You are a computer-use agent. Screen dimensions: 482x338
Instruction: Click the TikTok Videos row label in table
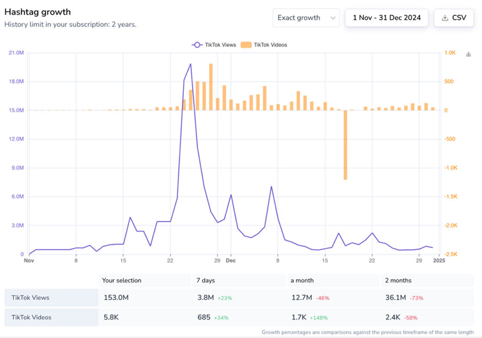click(31, 317)
